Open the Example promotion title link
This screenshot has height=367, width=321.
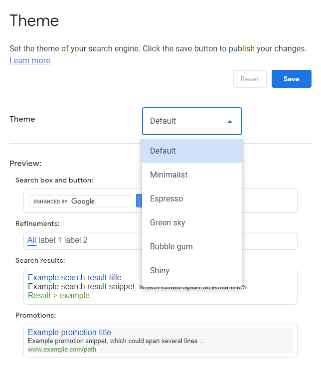click(x=69, y=332)
